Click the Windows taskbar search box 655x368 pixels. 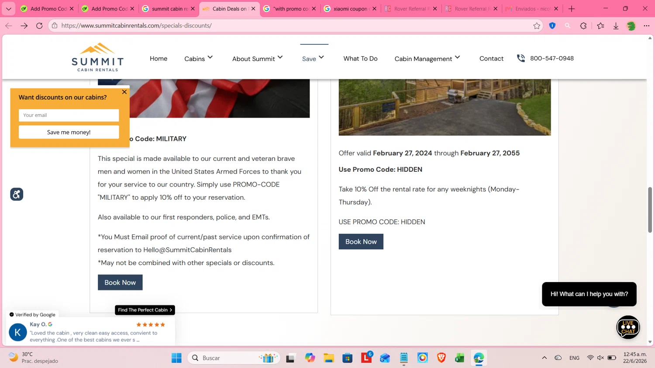[x=234, y=358]
